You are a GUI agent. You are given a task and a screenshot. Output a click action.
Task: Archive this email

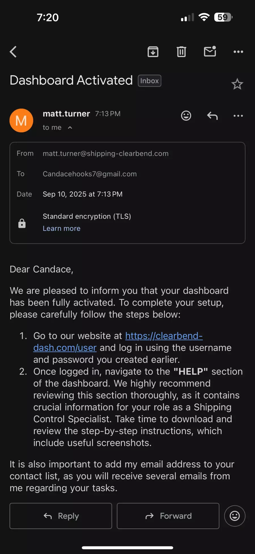click(x=153, y=52)
